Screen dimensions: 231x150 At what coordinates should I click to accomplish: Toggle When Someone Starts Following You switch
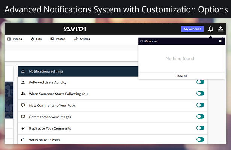coord(200,94)
